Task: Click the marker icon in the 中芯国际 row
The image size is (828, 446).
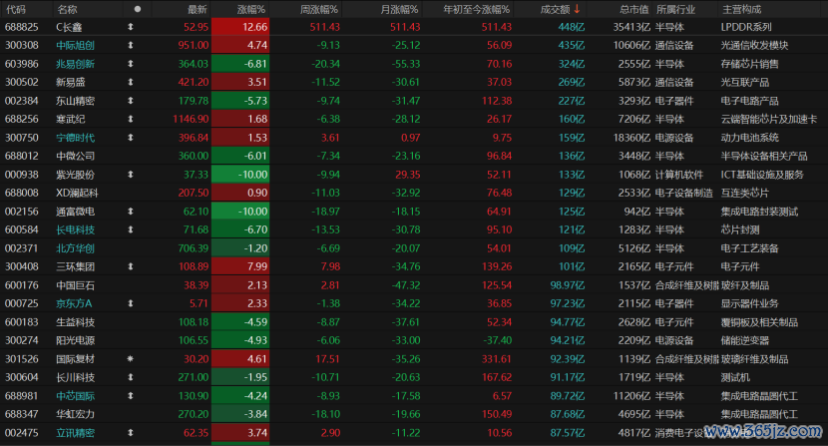Action: click(x=131, y=396)
